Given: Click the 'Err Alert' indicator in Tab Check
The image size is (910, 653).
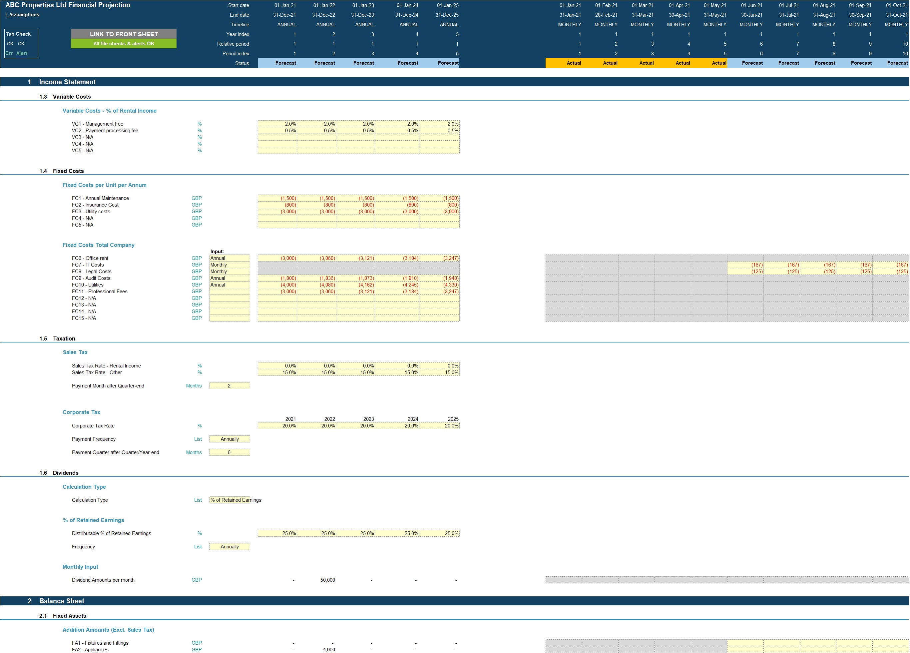Looking at the screenshot, I should 16,53.
